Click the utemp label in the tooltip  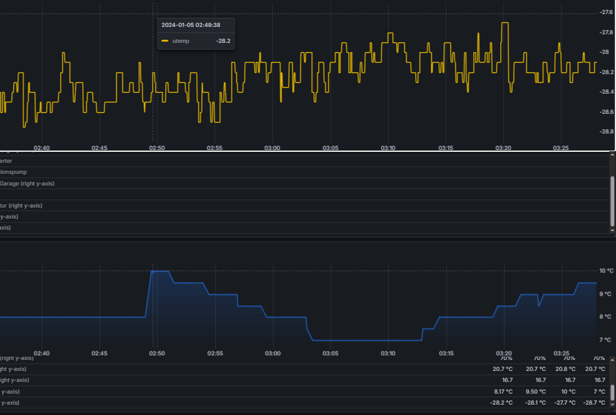point(180,41)
